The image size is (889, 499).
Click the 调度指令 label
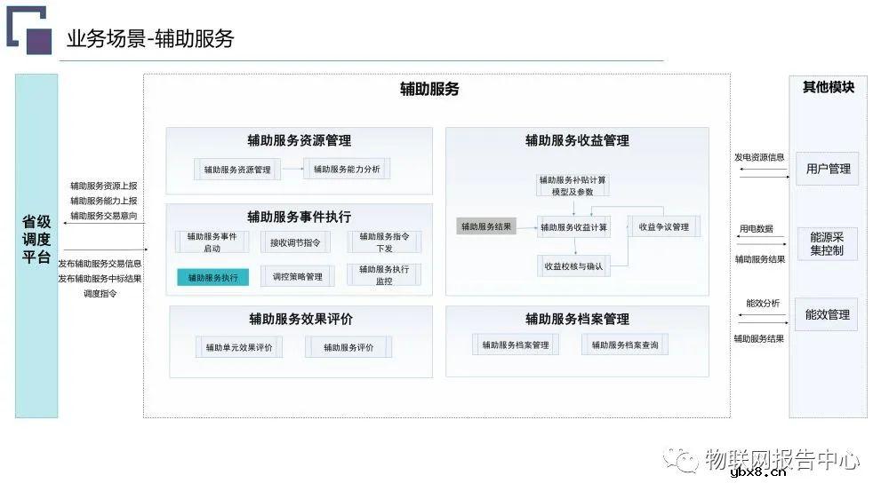click(100, 293)
